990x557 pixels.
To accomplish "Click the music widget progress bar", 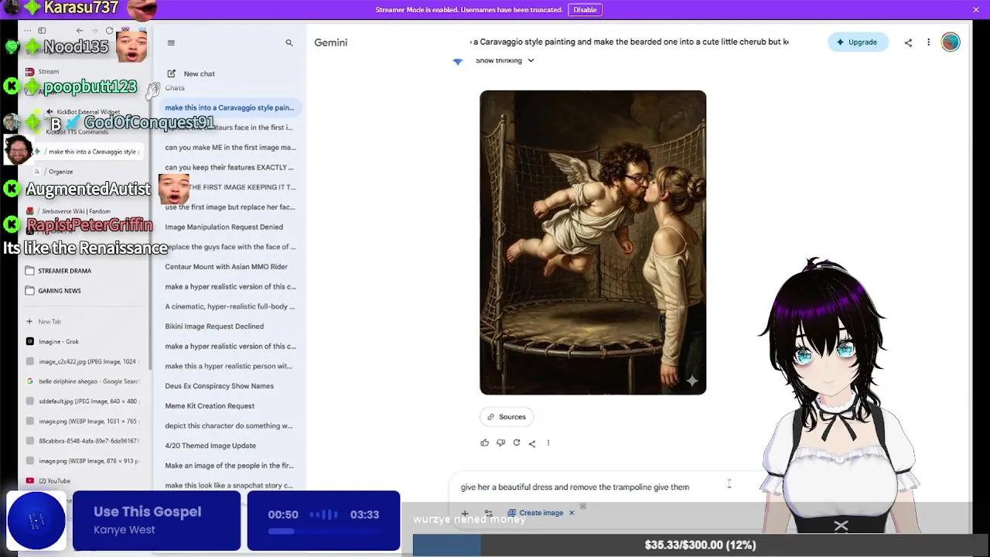I will pos(323,531).
